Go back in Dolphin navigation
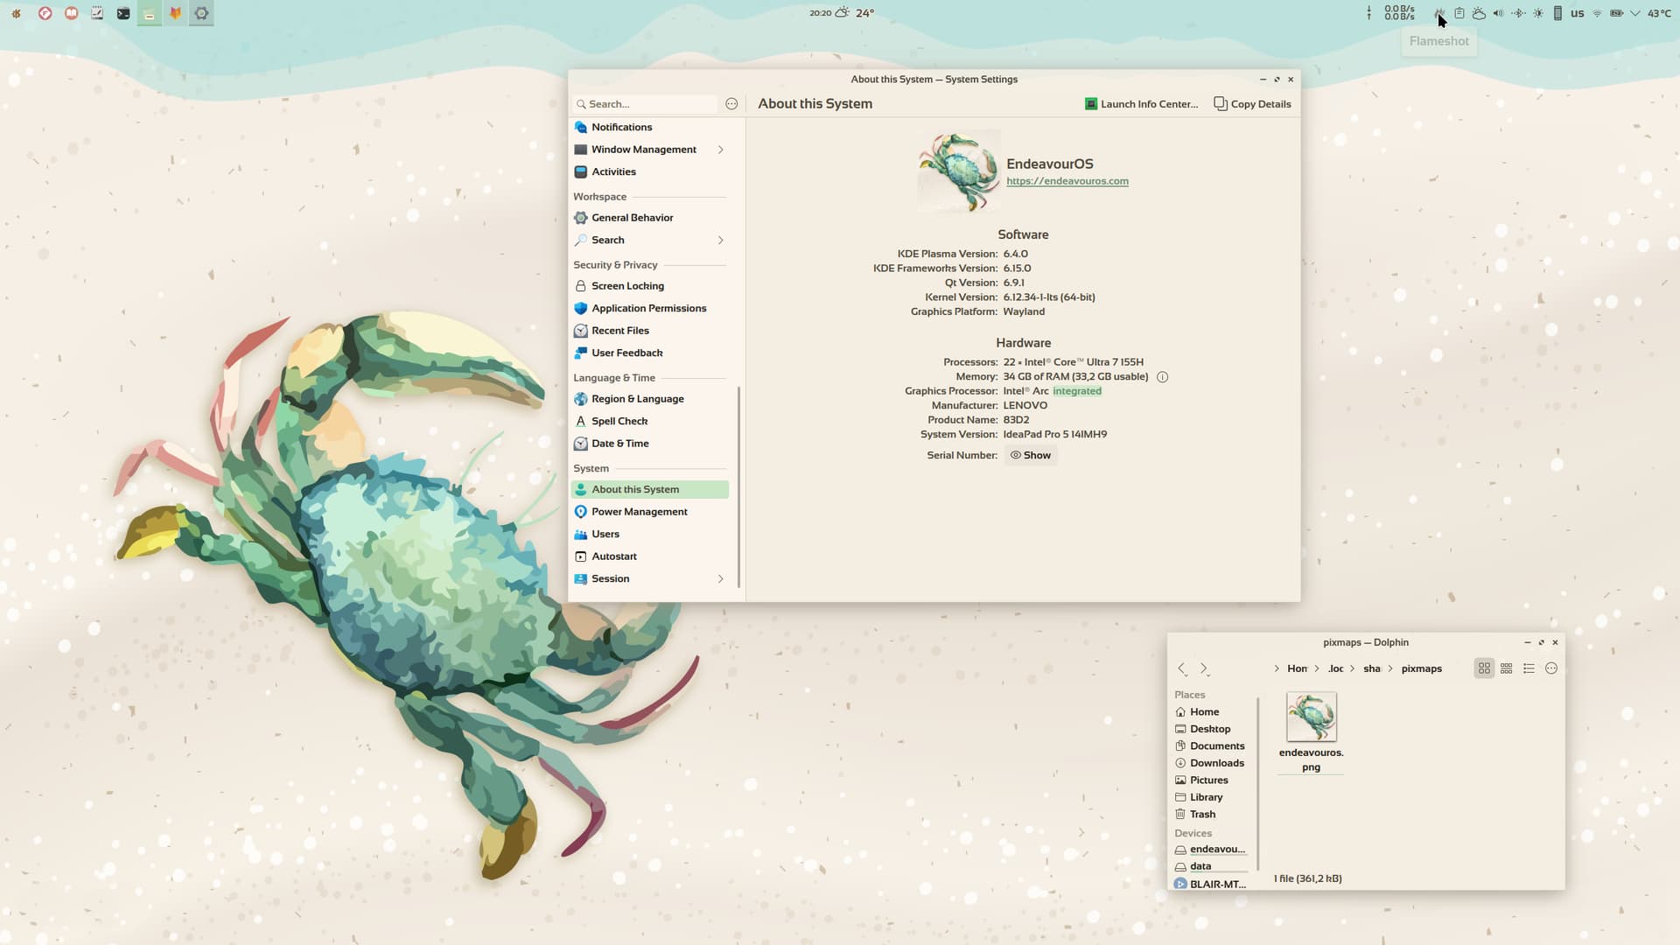1680x945 pixels. (1182, 668)
